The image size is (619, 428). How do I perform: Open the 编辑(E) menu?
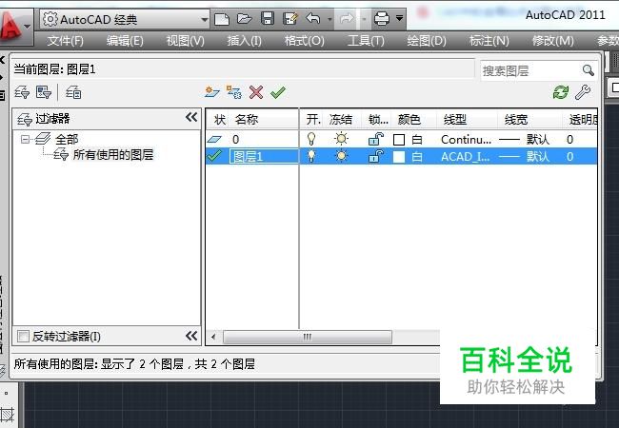click(125, 40)
